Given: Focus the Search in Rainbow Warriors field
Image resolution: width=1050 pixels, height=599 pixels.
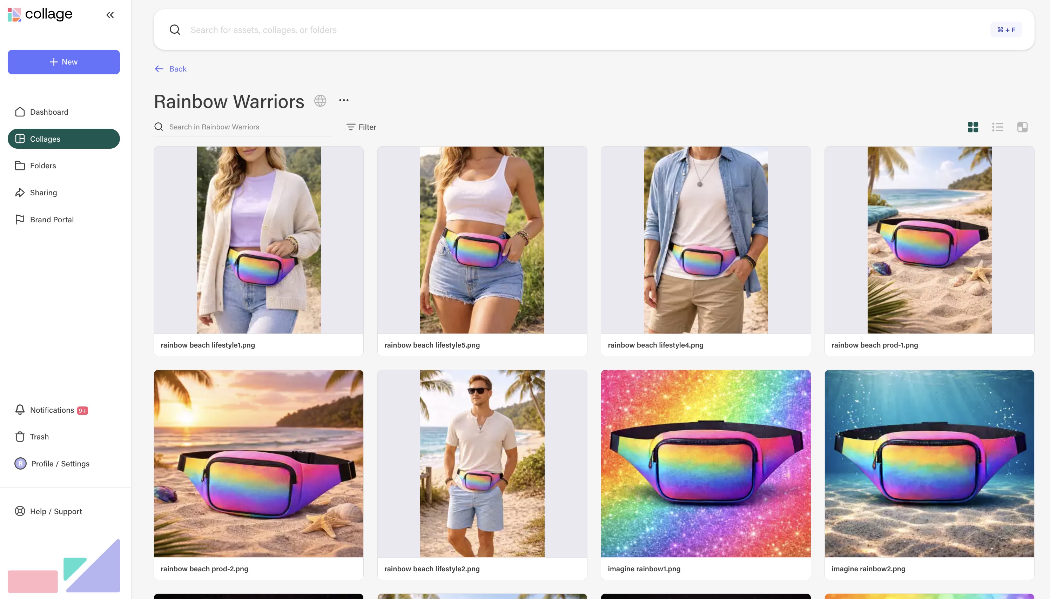Looking at the screenshot, I should (250, 127).
